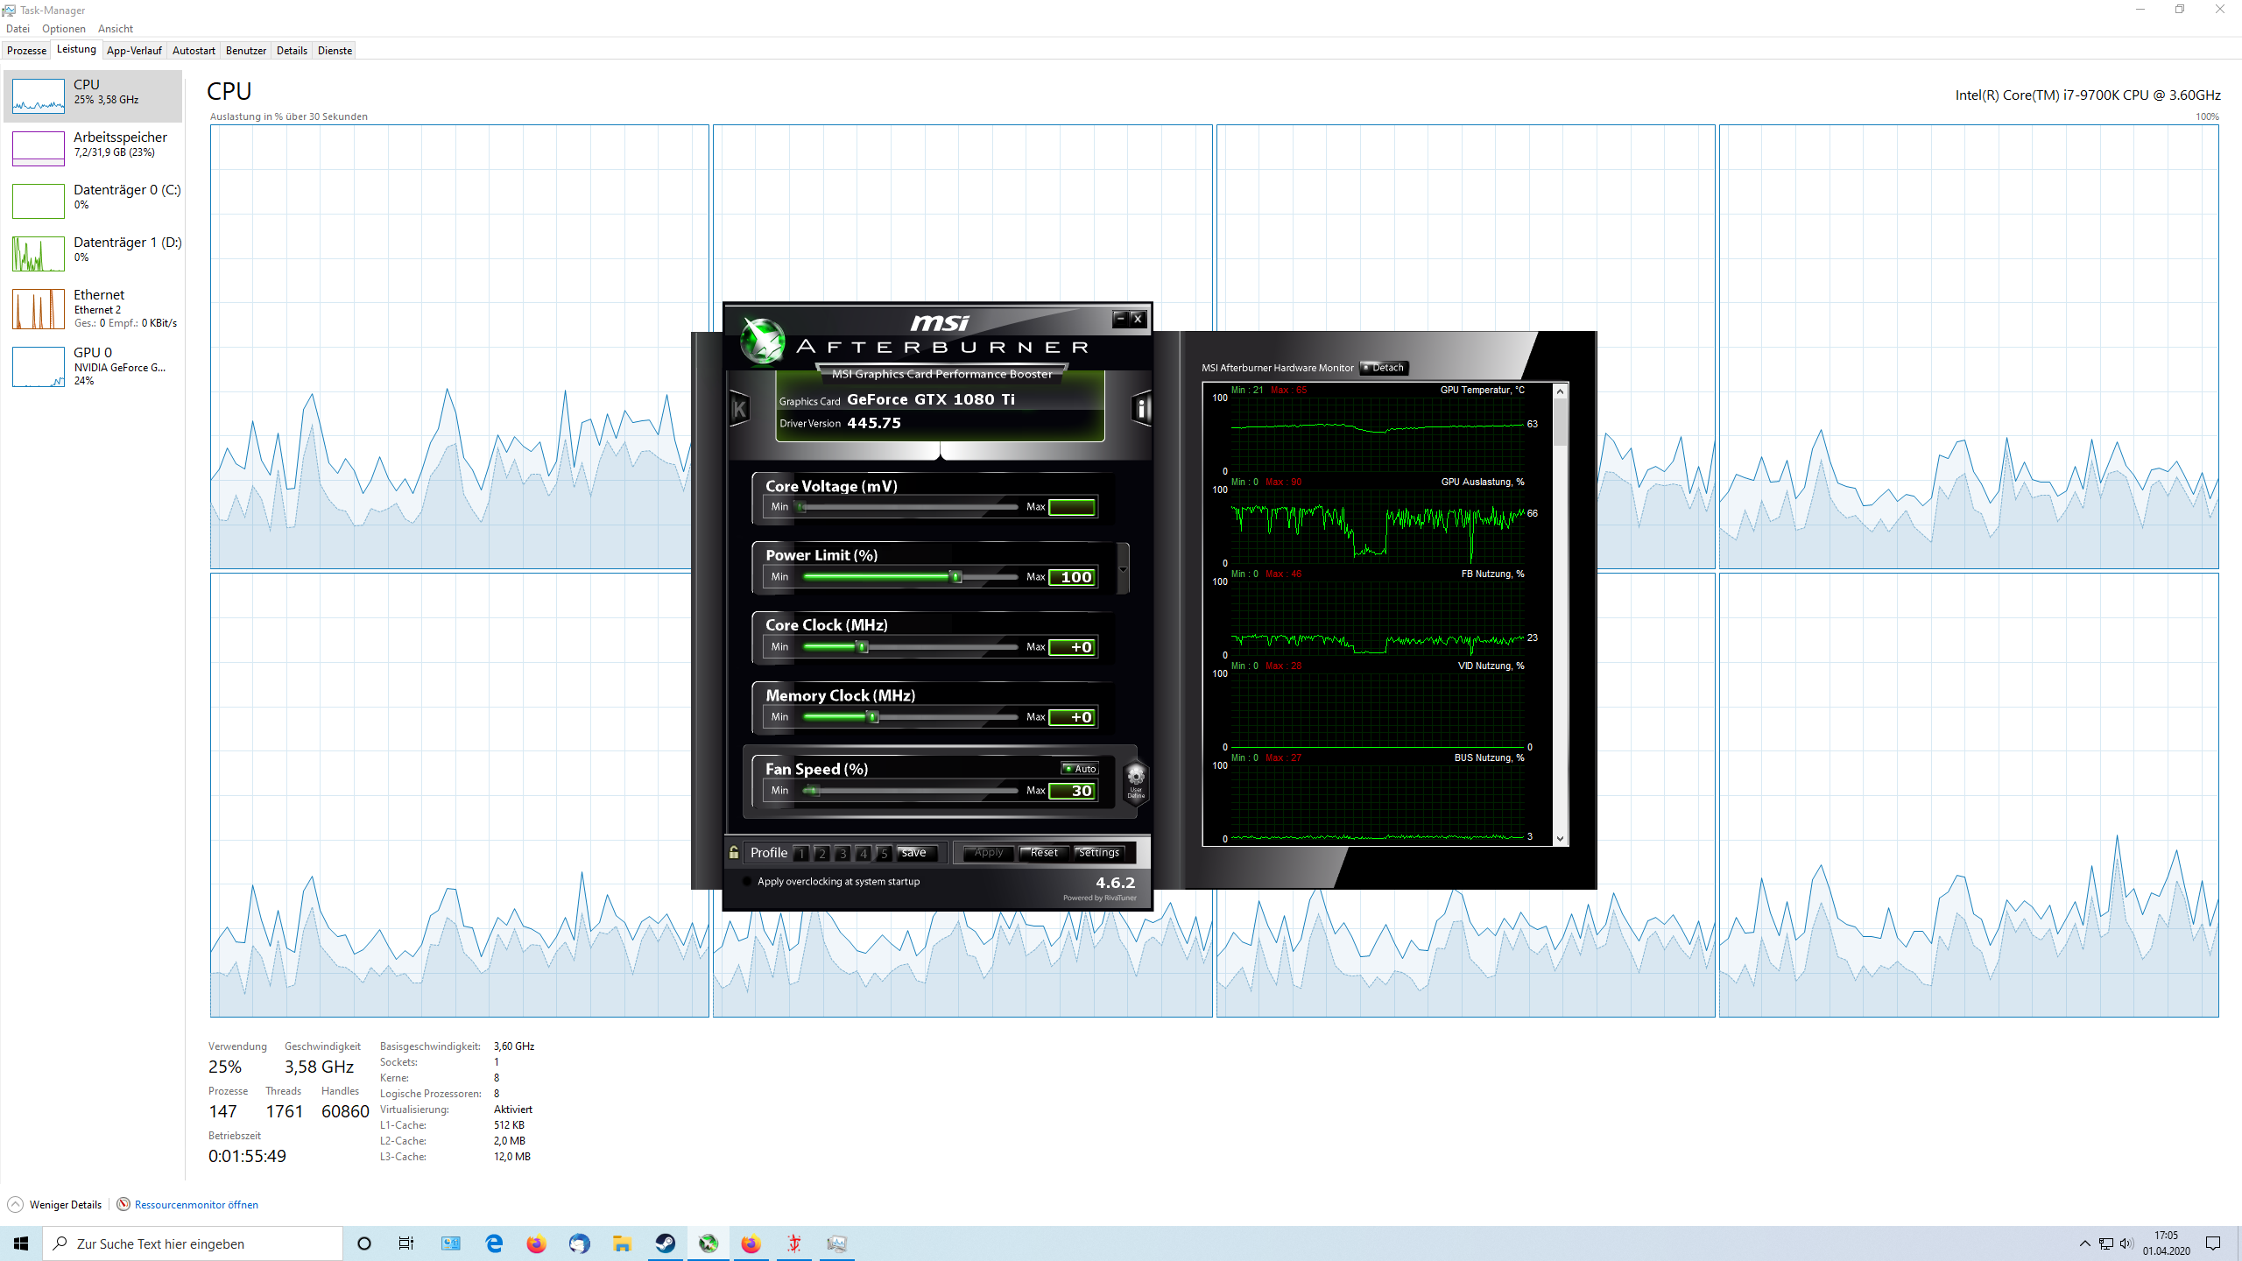Screen dimensions: 2242x1261
Task: Switch to the Autostart tab
Action: pyautogui.click(x=194, y=51)
